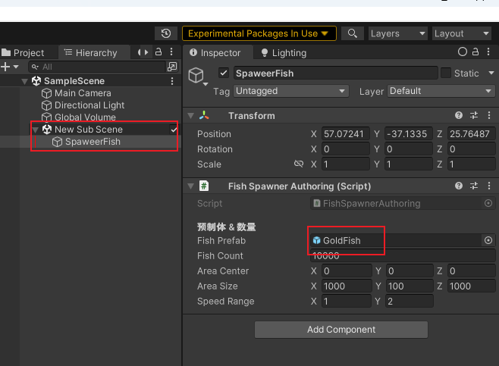Open Transform presets slider icon
The height and width of the screenshot is (366, 499).
click(x=474, y=115)
